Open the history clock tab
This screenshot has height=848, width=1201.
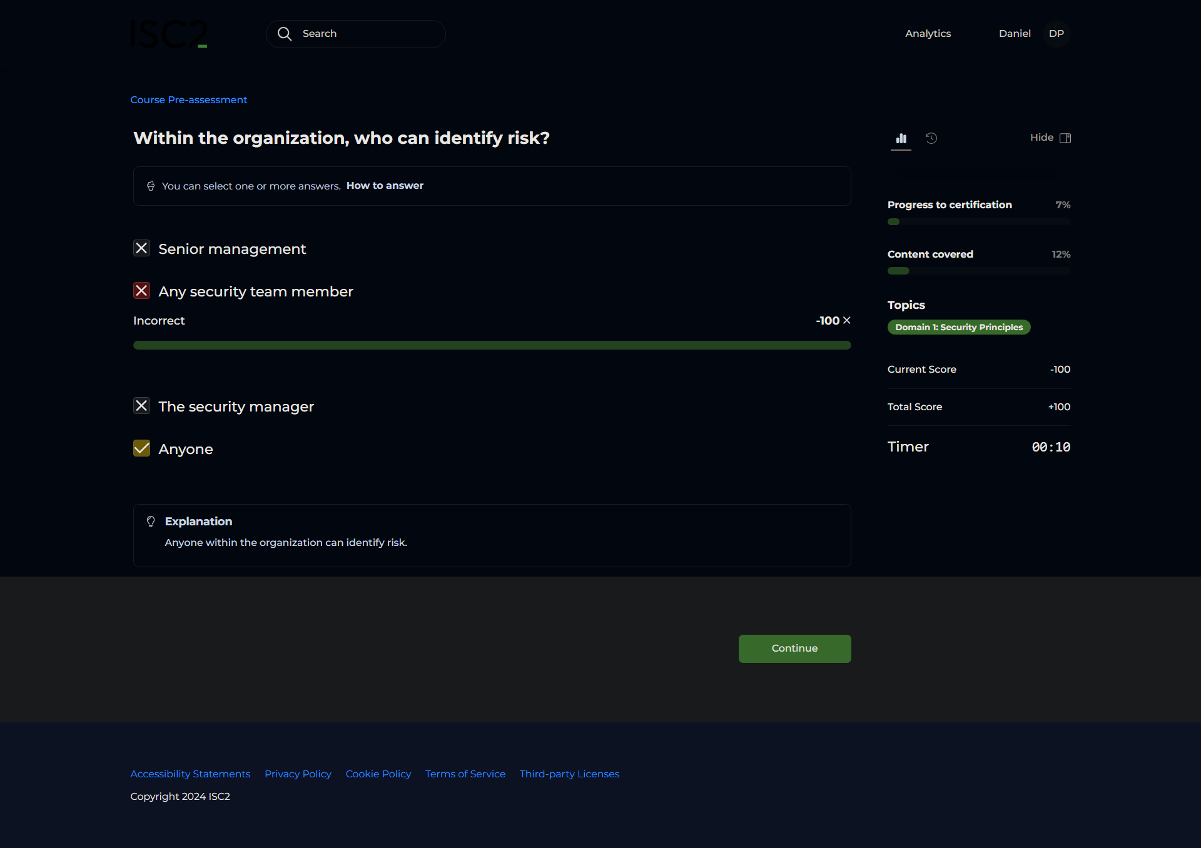(x=931, y=138)
